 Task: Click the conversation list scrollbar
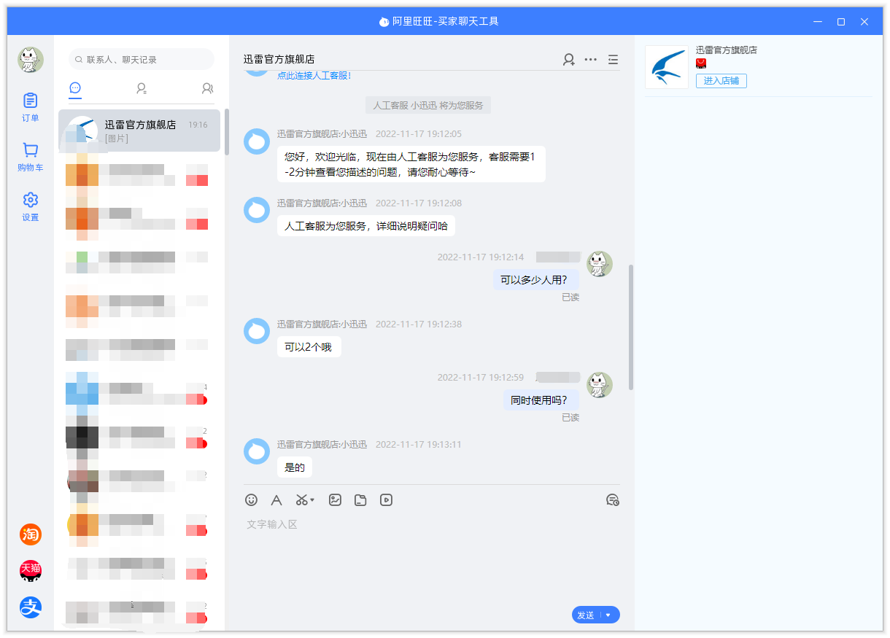tap(227, 132)
